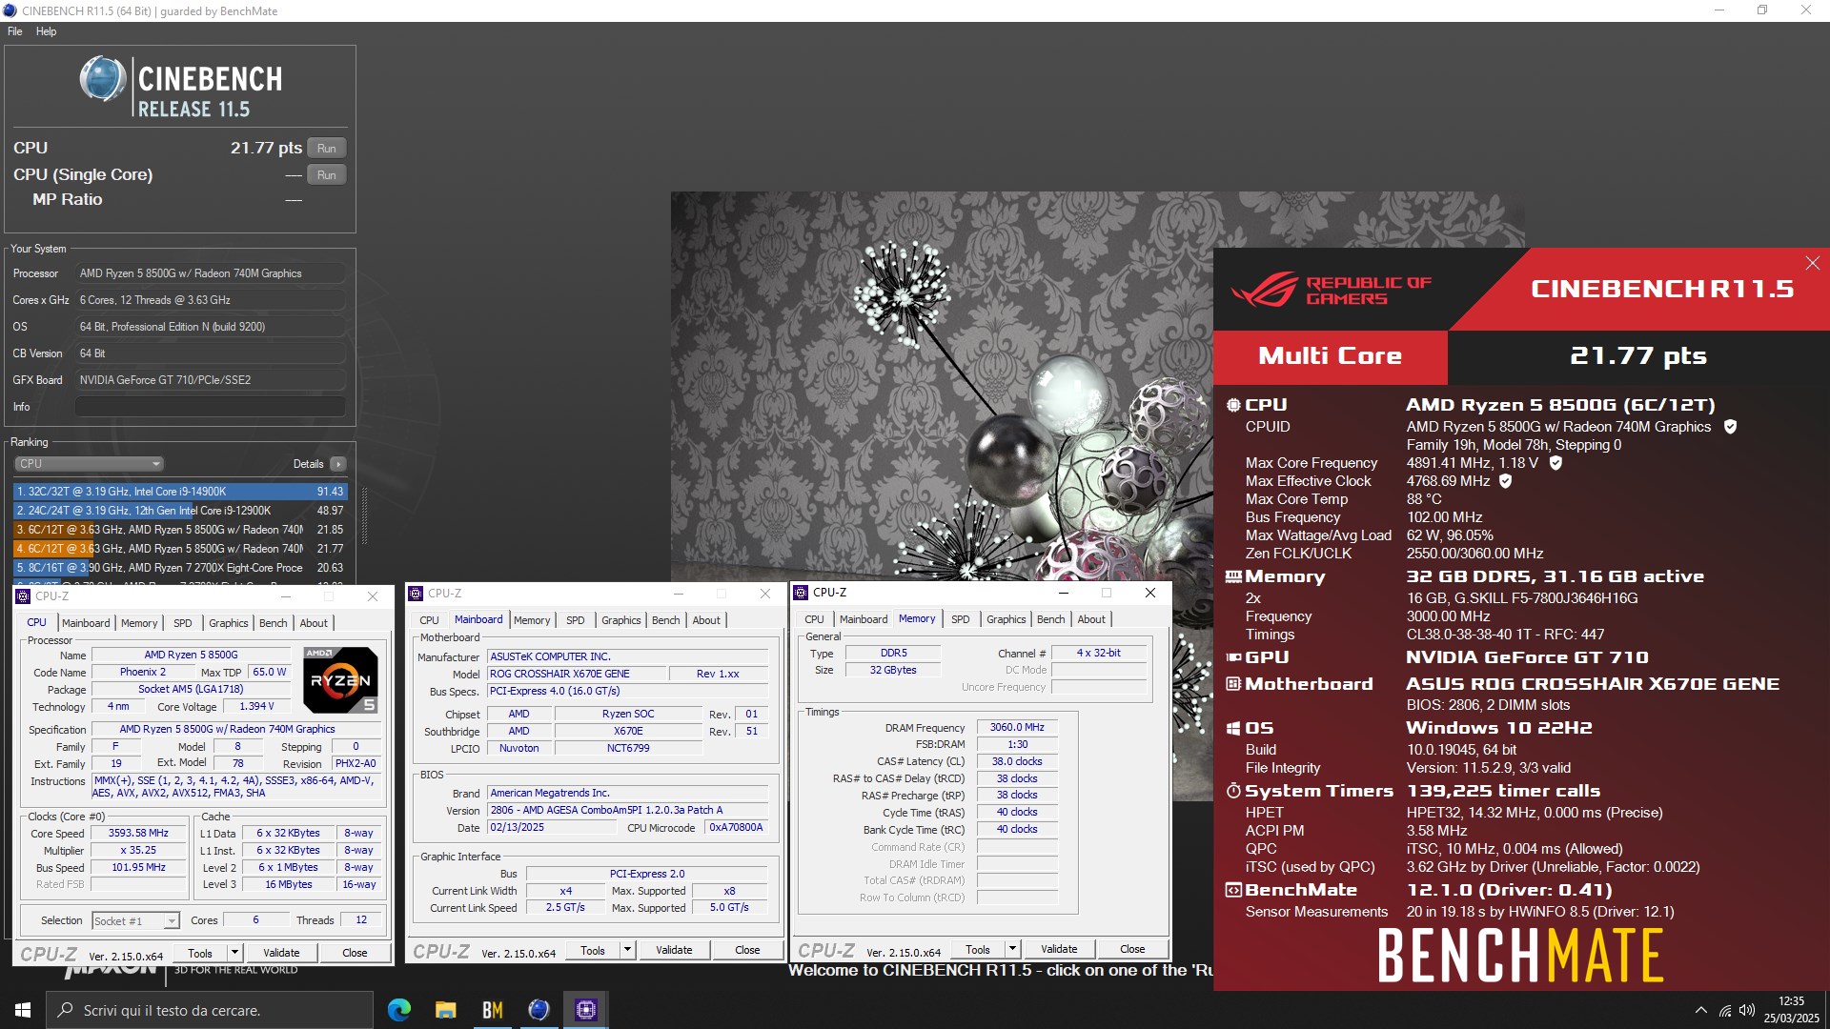The width and height of the screenshot is (1830, 1029).
Task: Open Tools dropdown arrow in CPU-Z Mainboard window
Action: pyautogui.click(x=627, y=950)
